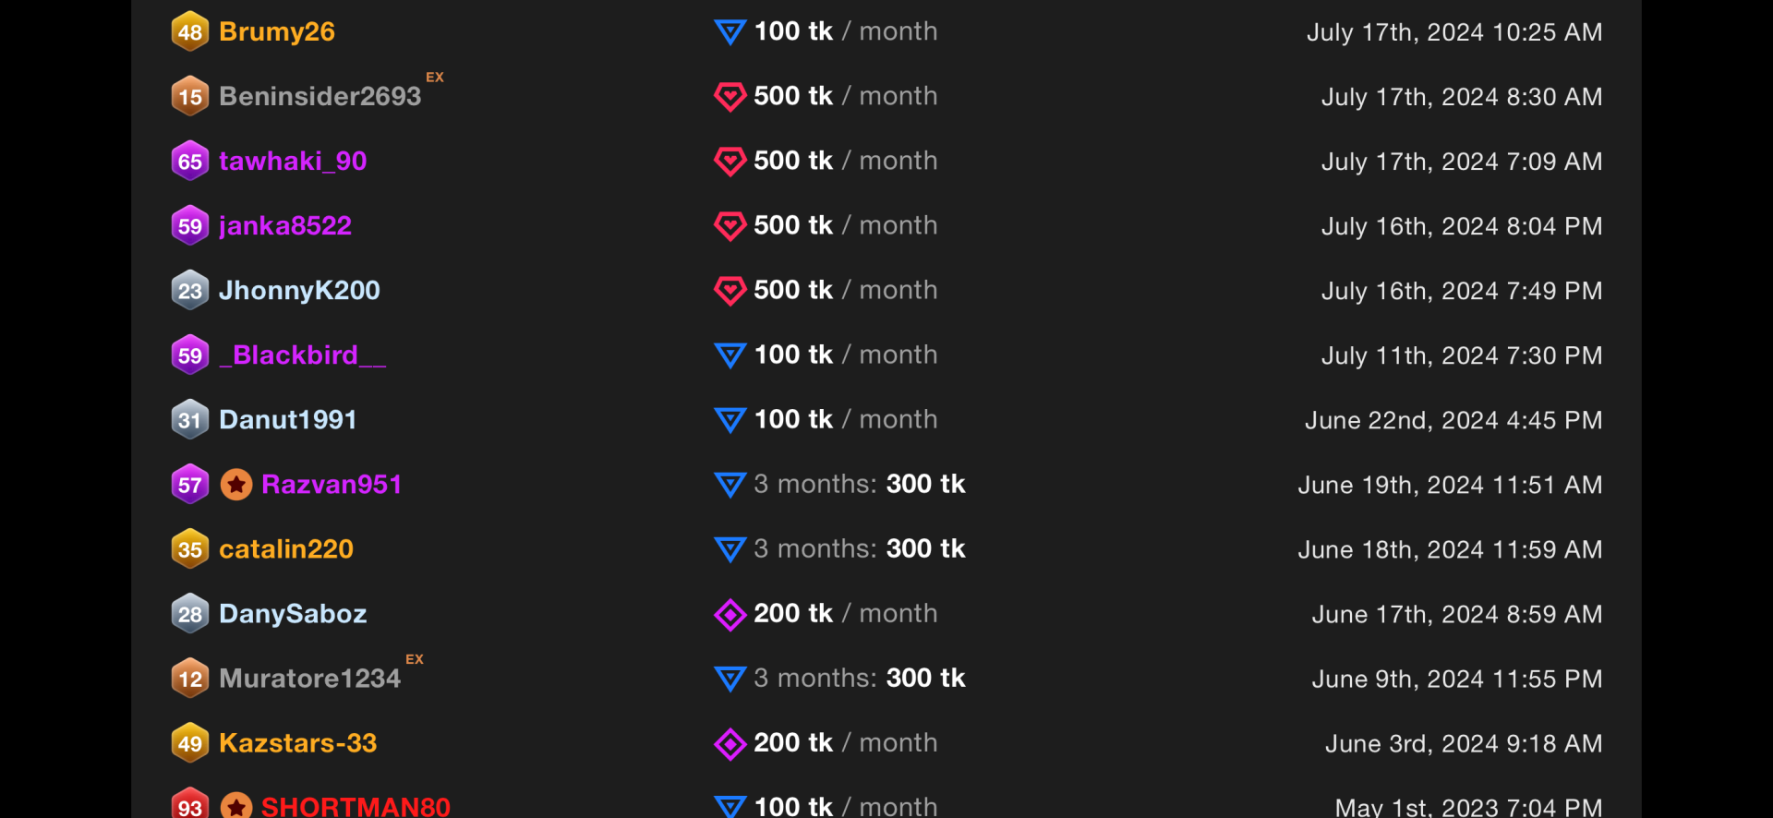Click the level 65 badge beside tawhaki_90

[x=189, y=162]
